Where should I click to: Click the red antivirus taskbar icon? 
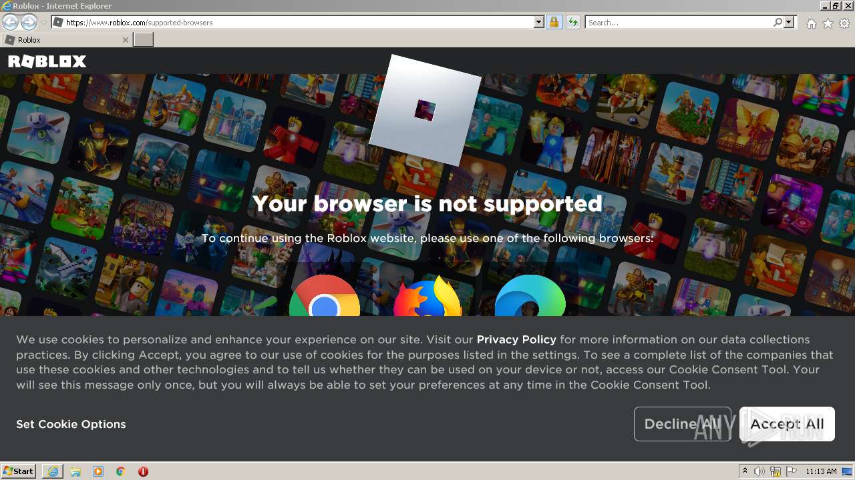coord(143,471)
